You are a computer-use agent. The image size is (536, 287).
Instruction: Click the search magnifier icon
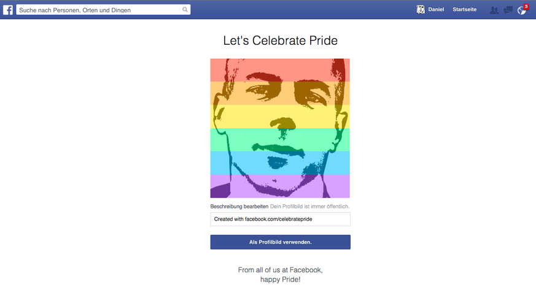[x=185, y=10]
